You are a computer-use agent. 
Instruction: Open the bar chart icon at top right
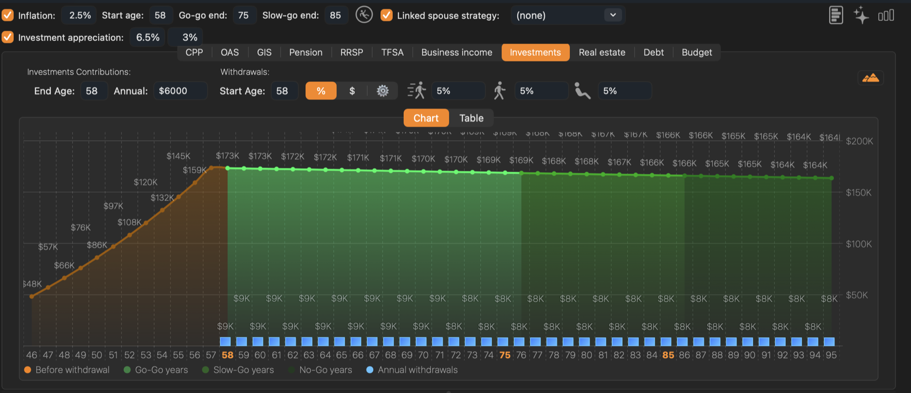[886, 16]
